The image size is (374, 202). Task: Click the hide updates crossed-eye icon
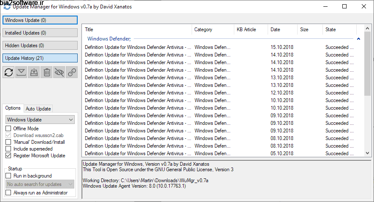(60, 73)
